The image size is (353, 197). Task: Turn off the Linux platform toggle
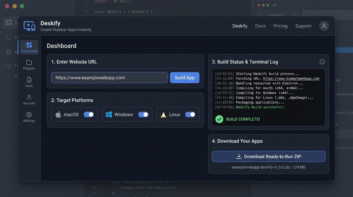tap(190, 114)
